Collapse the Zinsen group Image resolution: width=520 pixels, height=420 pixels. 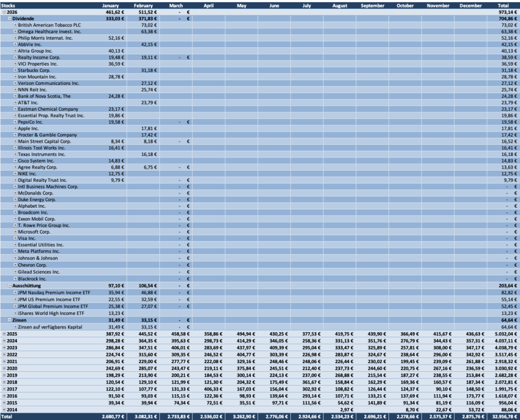coord(10,320)
